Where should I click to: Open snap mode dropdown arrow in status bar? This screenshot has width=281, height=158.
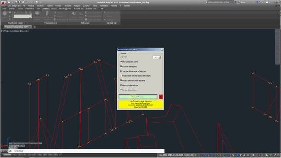[x=202, y=155]
